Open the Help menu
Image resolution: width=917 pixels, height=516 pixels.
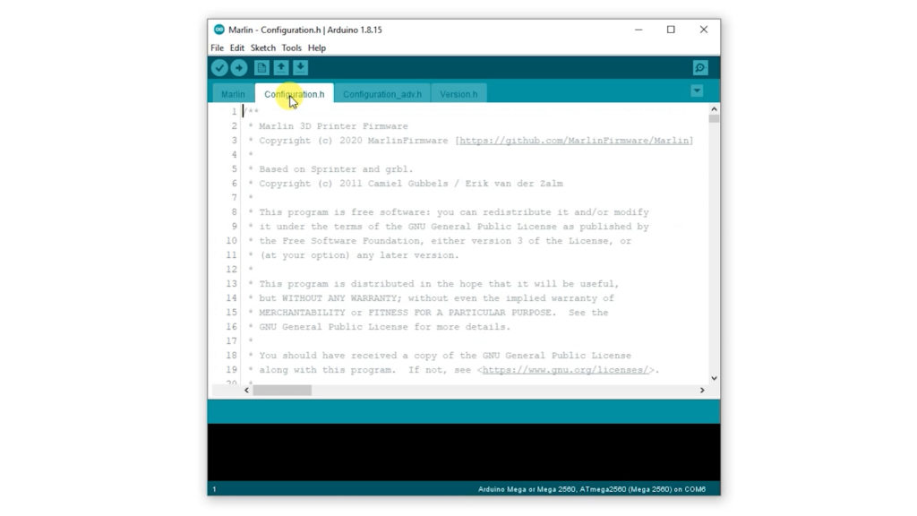(x=317, y=48)
